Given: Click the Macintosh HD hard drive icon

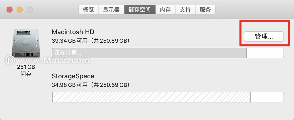Looking at the screenshot, I should [x=26, y=43].
